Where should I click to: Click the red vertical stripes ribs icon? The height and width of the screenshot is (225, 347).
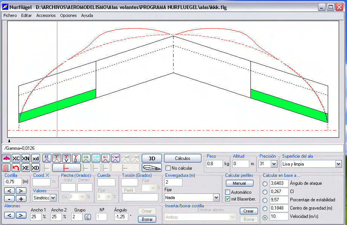6,168
